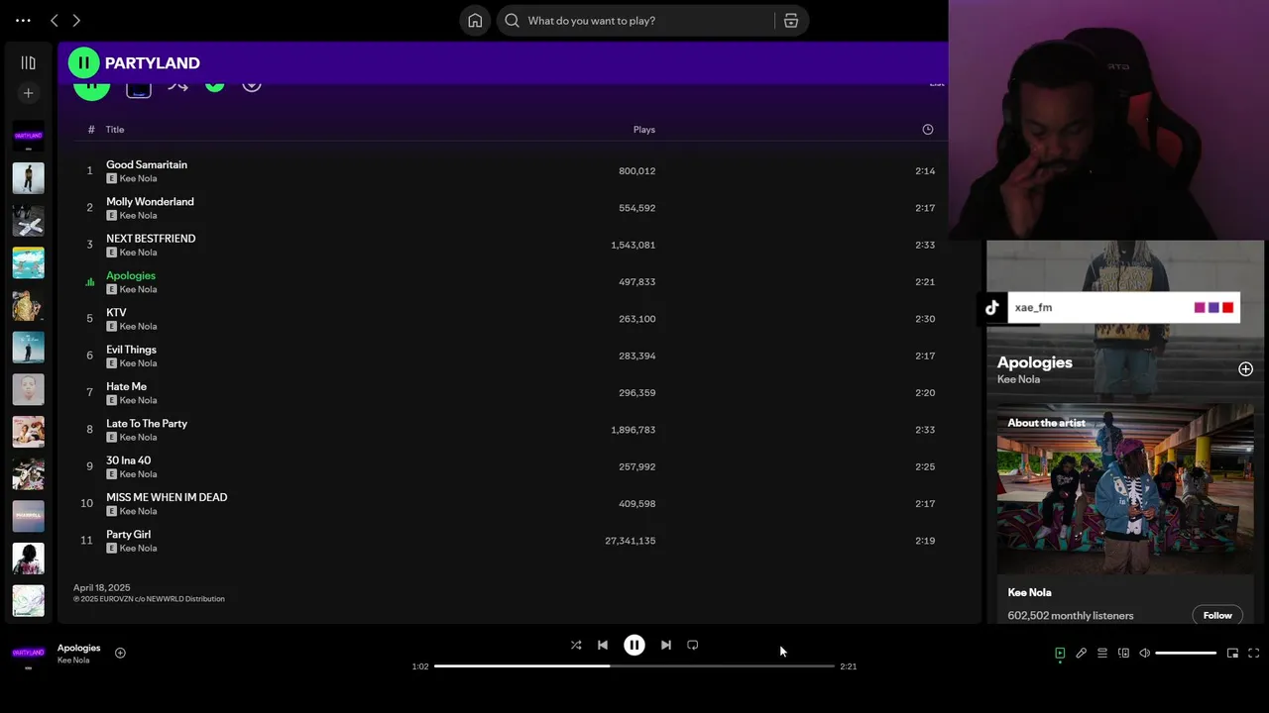Click the now-playing album cover thumbnail

coord(28,654)
